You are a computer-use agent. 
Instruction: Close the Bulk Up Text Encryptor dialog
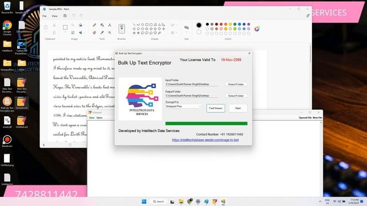click(x=249, y=53)
